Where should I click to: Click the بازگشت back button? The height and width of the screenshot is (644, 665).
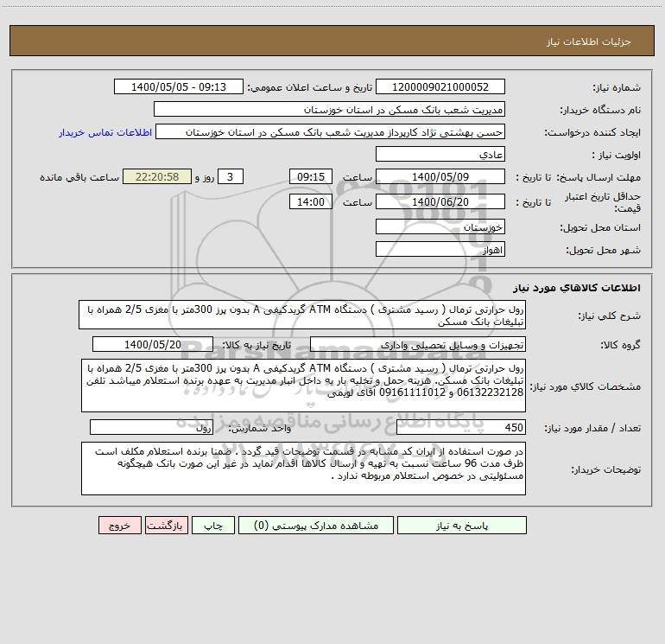point(166,526)
